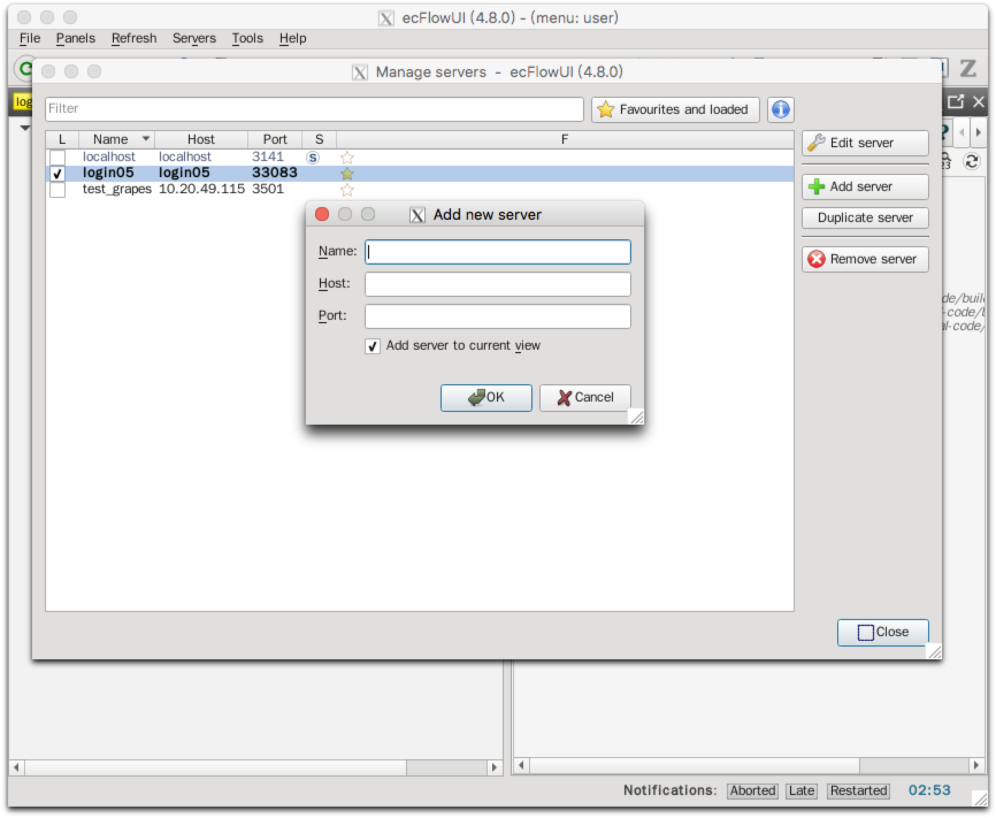
Task: Go back with the left arrow in info panel
Action: click(961, 132)
